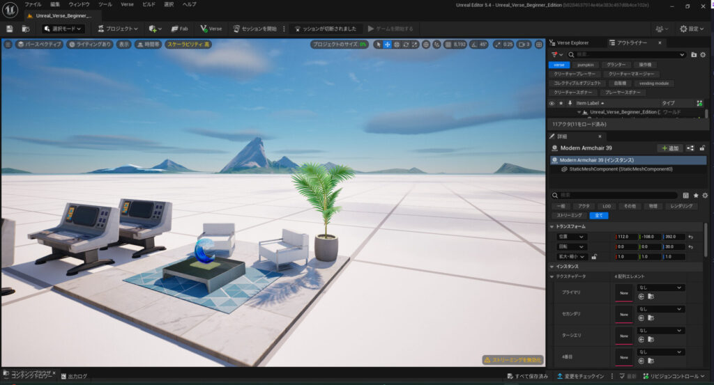Open the ウィンドウ menu
The width and height of the screenshot is (714, 385).
[x=79, y=4]
